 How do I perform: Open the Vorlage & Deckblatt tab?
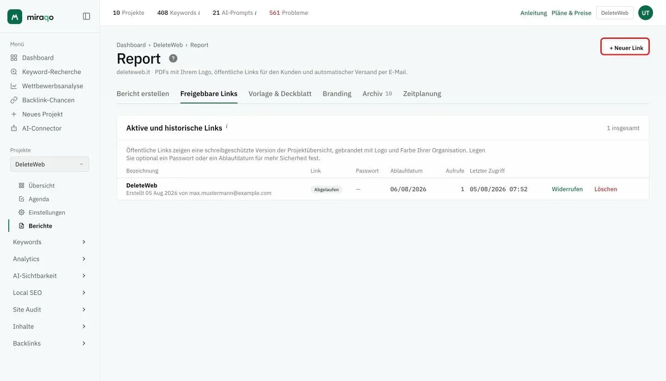(280, 94)
